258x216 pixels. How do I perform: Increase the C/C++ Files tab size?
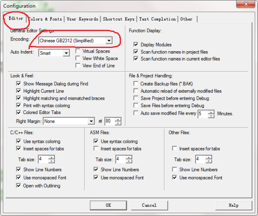[x=52, y=157]
